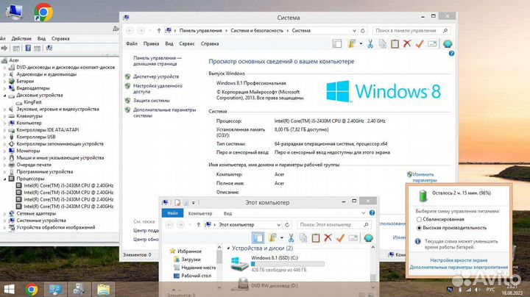Click the globe shell icon in Система toolbar
The image size is (530, 297).
click(448, 44)
